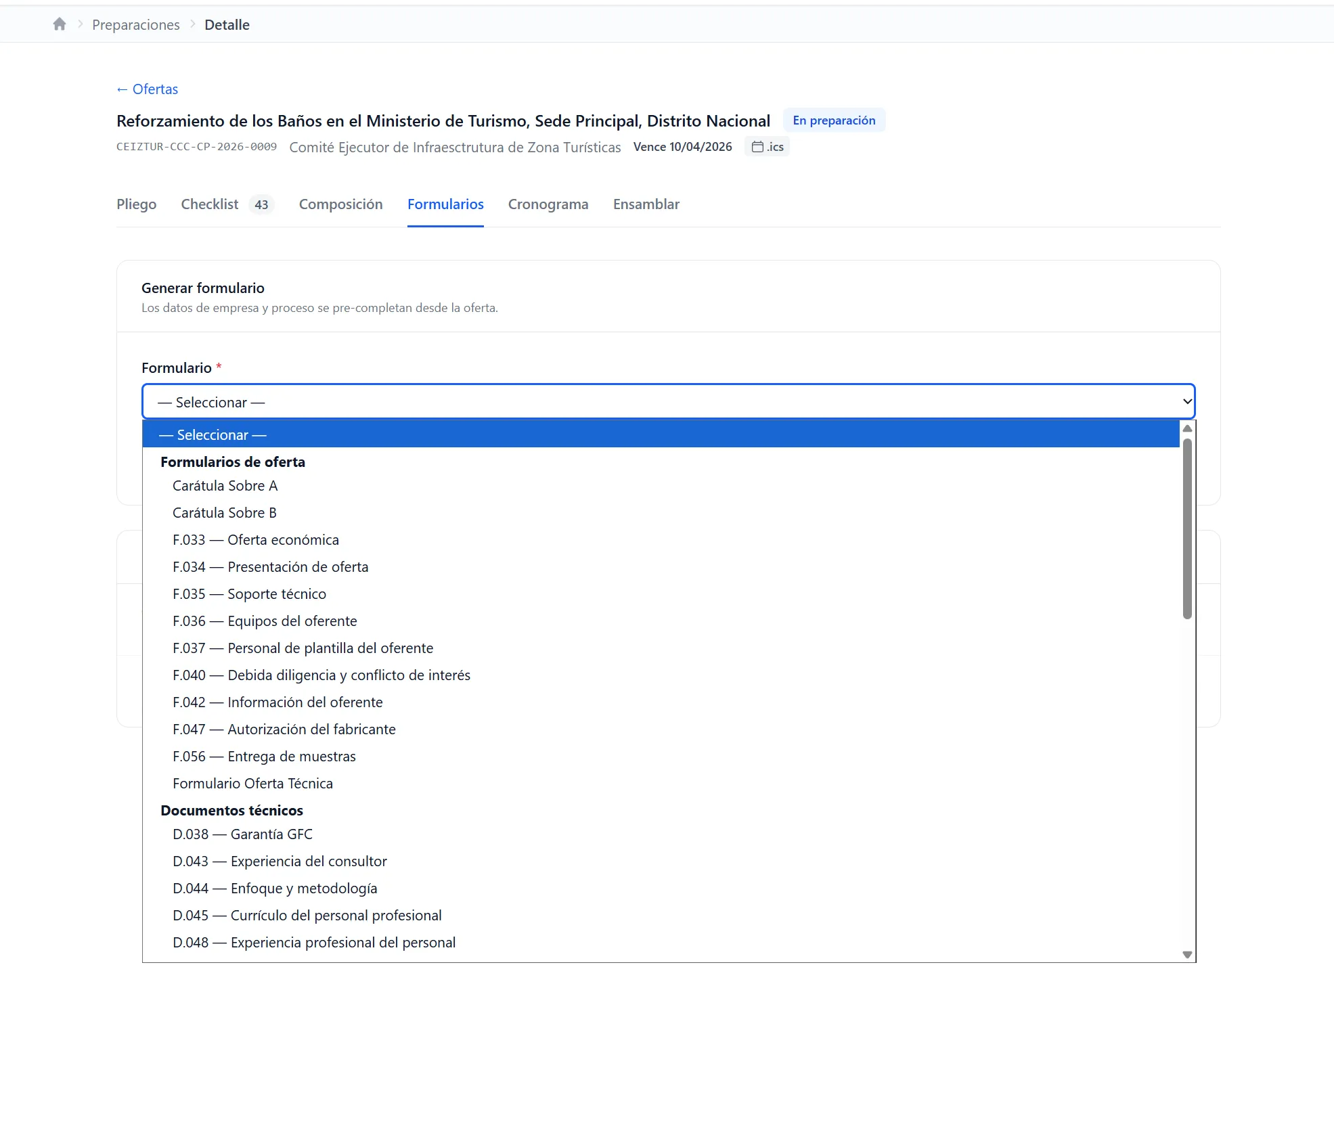Select Carátula Sobre B option
The height and width of the screenshot is (1122, 1334).
(661, 513)
